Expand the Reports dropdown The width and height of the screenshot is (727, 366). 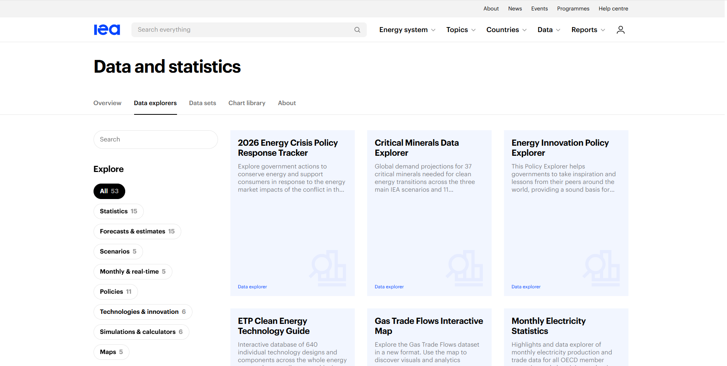pyautogui.click(x=588, y=30)
